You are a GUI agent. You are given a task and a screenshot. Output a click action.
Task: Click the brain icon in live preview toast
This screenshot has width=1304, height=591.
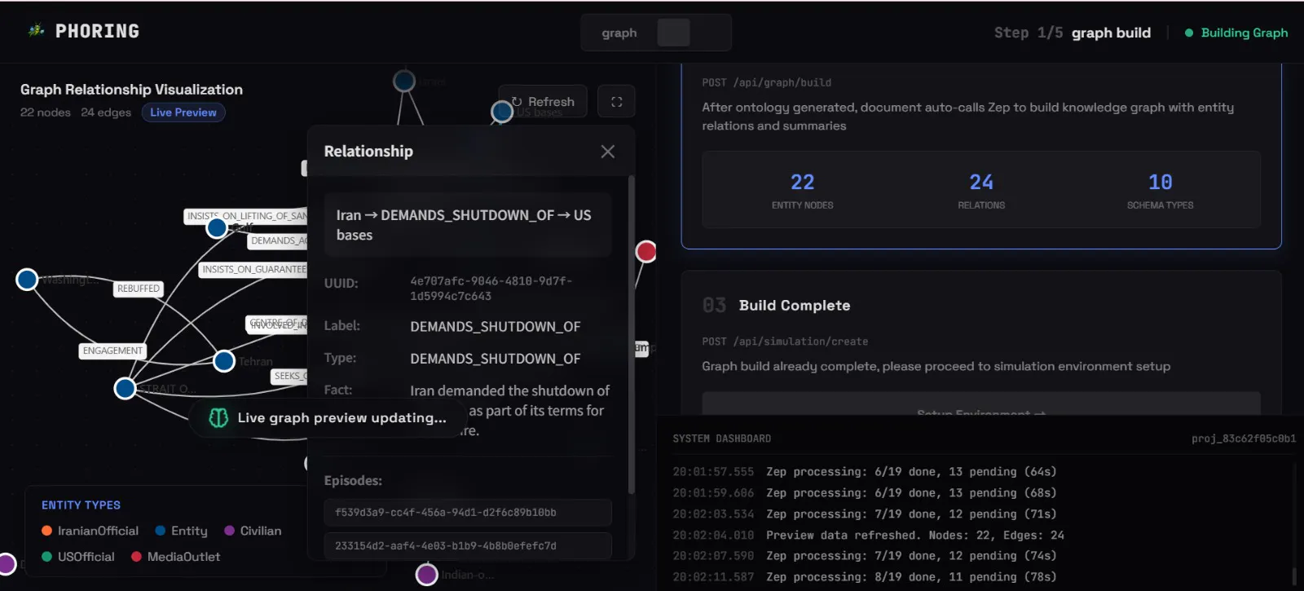[218, 417]
